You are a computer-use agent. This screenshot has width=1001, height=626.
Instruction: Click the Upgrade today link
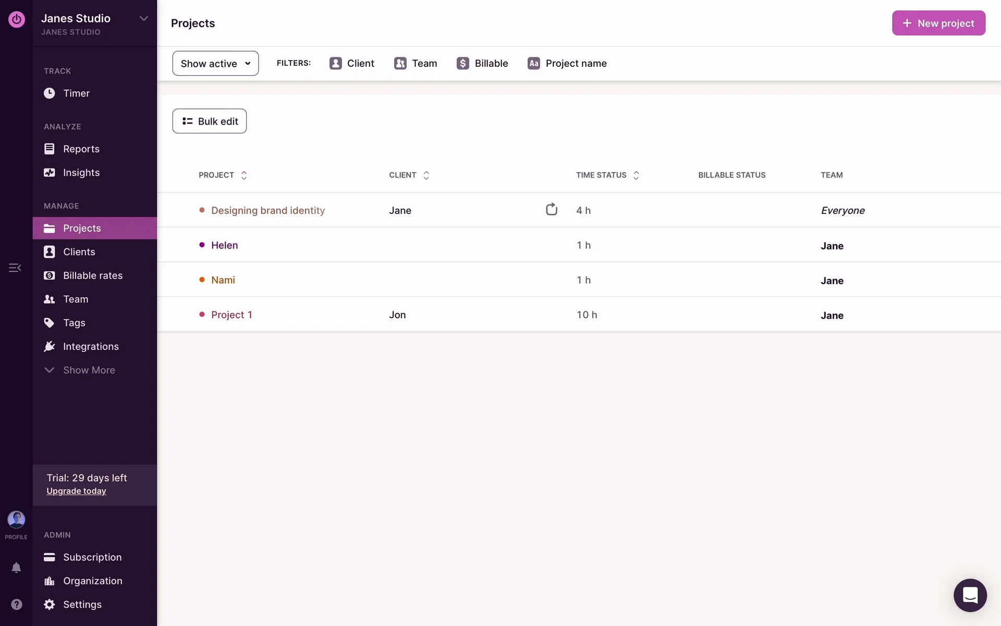76,491
